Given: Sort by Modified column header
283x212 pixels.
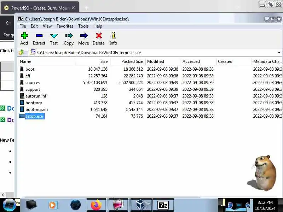Looking at the screenshot, I should 163,61.
